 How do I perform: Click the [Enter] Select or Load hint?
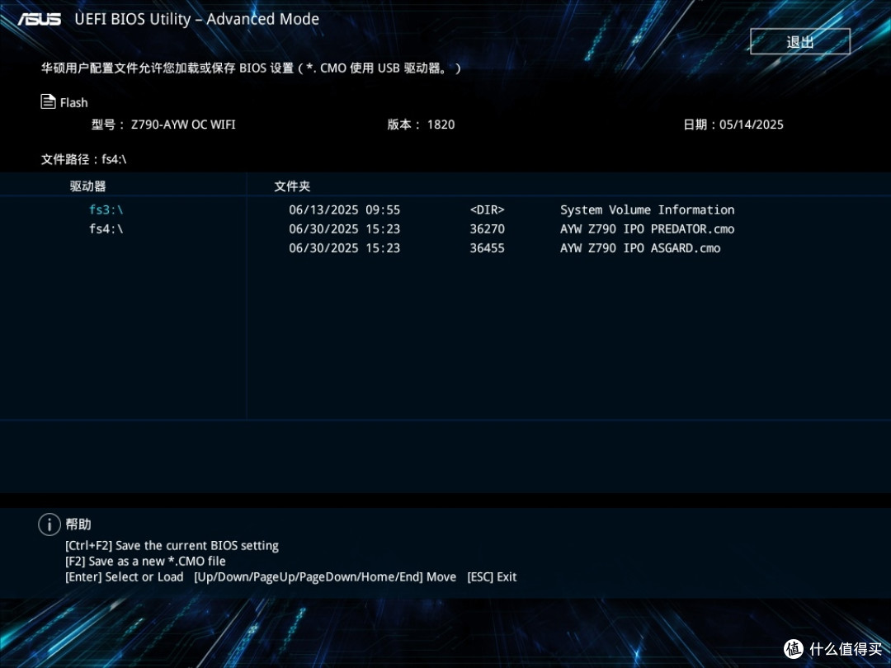(x=125, y=577)
